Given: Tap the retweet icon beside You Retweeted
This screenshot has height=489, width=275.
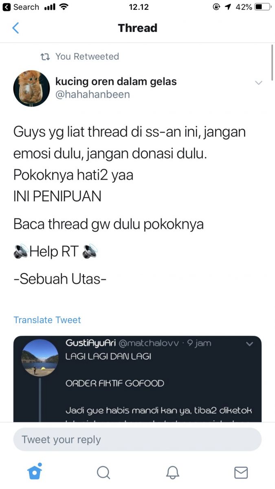Looking at the screenshot, I should click(45, 57).
